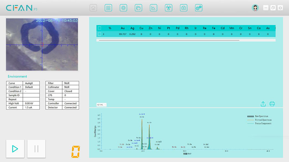This screenshot has width=289, height=162.
Task: Open the grid modules icon in toolbar
Action: [108, 8]
